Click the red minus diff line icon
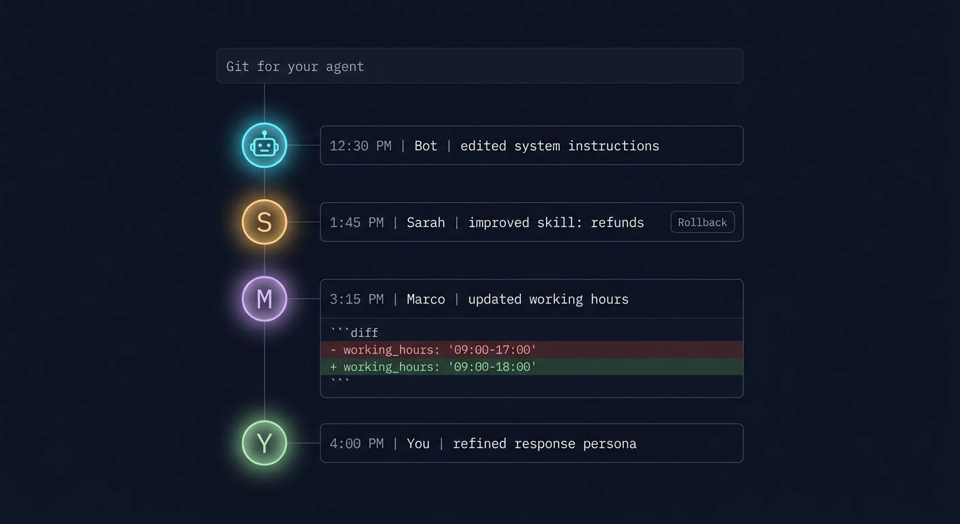Screen dimensions: 960x524 332,349
